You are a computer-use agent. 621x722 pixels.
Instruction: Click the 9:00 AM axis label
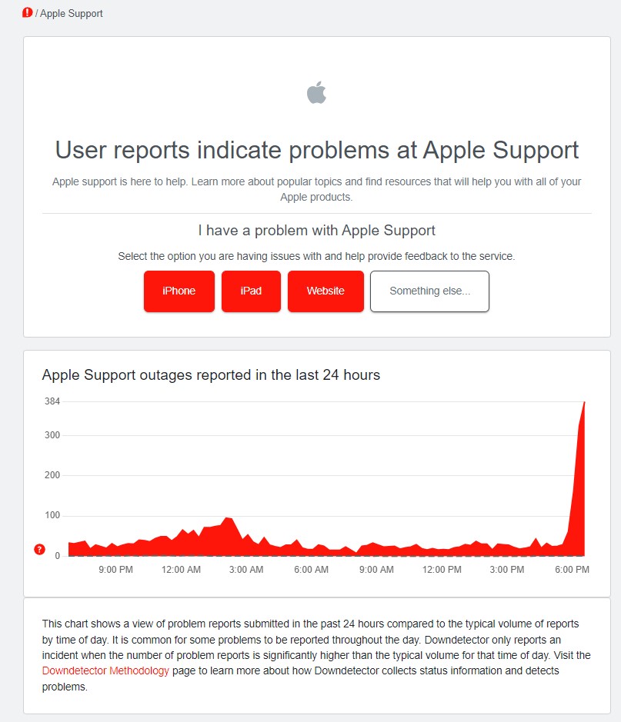(x=376, y=570)
